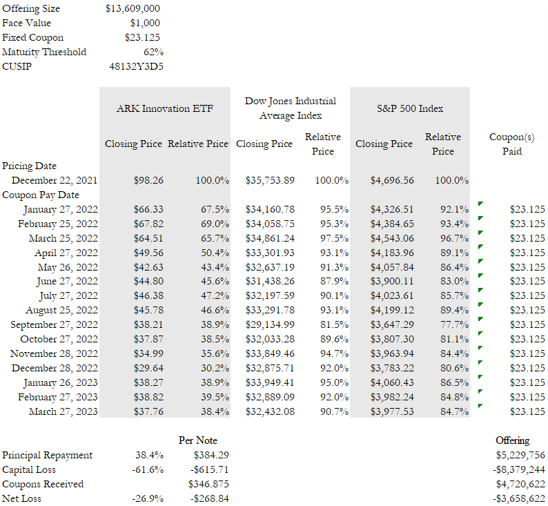Image resolution: width=548 pixels, height=506 pixels.
Task: Click ARK closing price $98.26
Action: [x=148, y=180]
